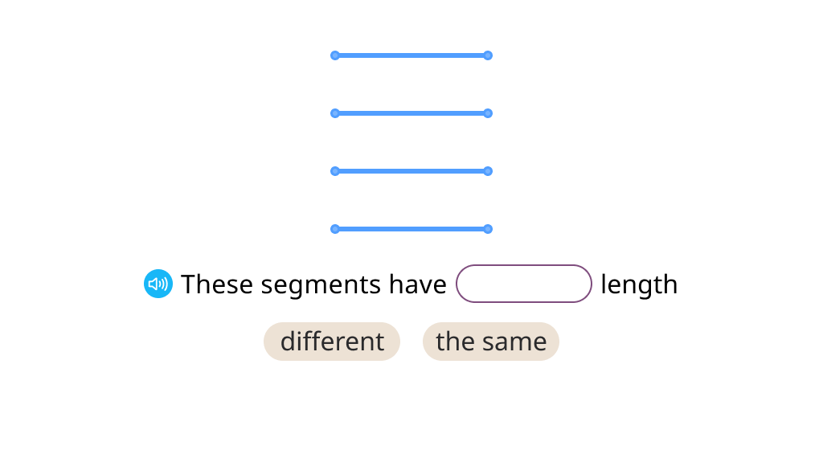
Task: Click the middle of the top blue segment
Action: tap(411, 55)
